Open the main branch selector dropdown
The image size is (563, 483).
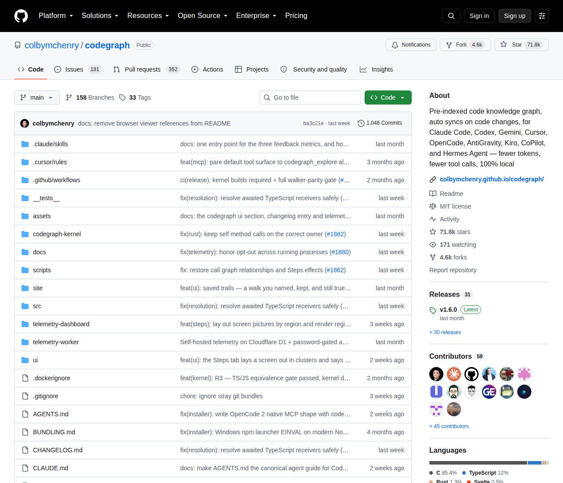pyautogui.click(x=37, y=97)
